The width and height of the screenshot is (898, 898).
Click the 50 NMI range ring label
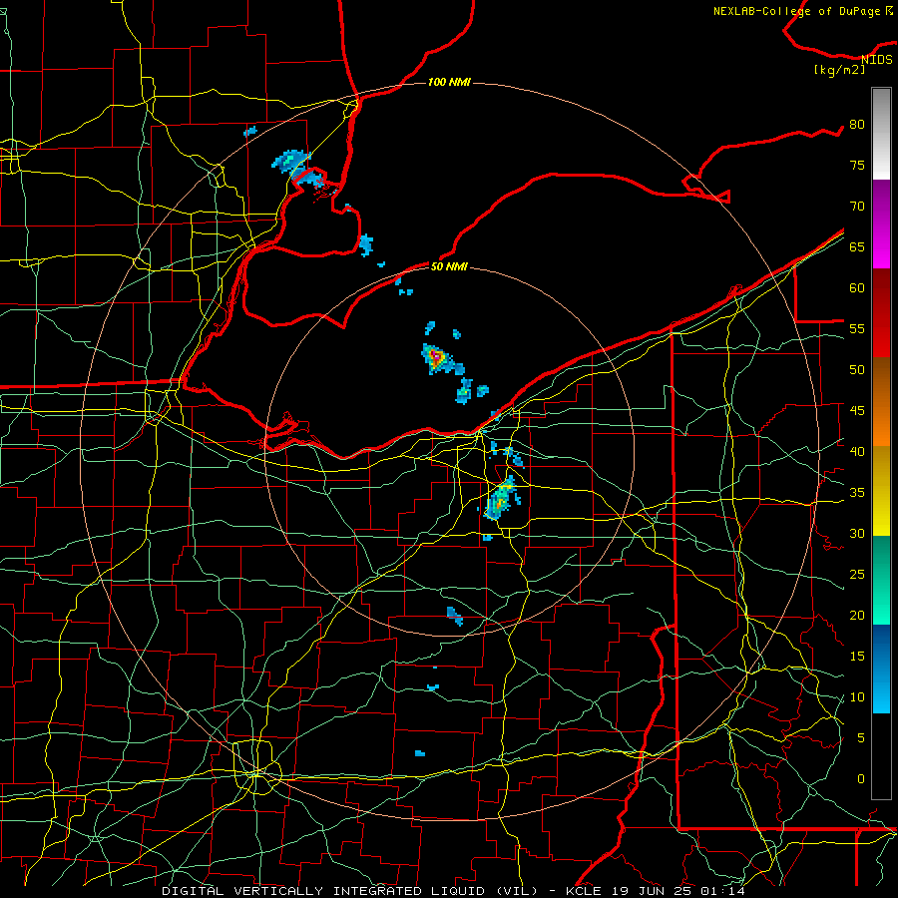(x=449, y=266)
